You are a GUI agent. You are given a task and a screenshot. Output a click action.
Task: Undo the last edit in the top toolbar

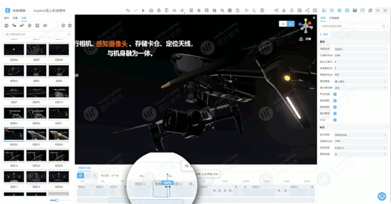click(x=128, y=11)
